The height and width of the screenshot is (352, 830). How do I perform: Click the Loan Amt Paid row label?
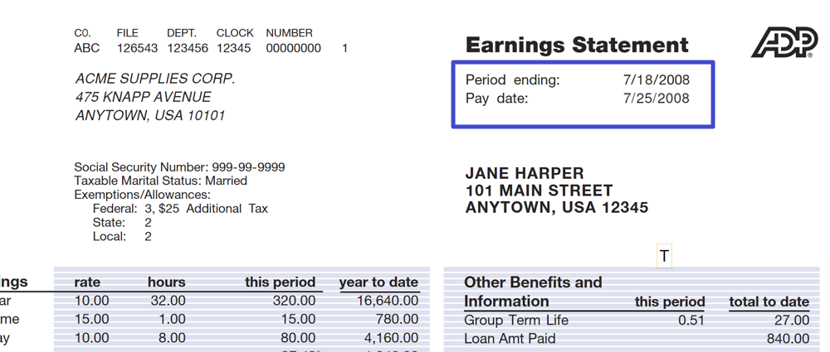tap(510, 338)
